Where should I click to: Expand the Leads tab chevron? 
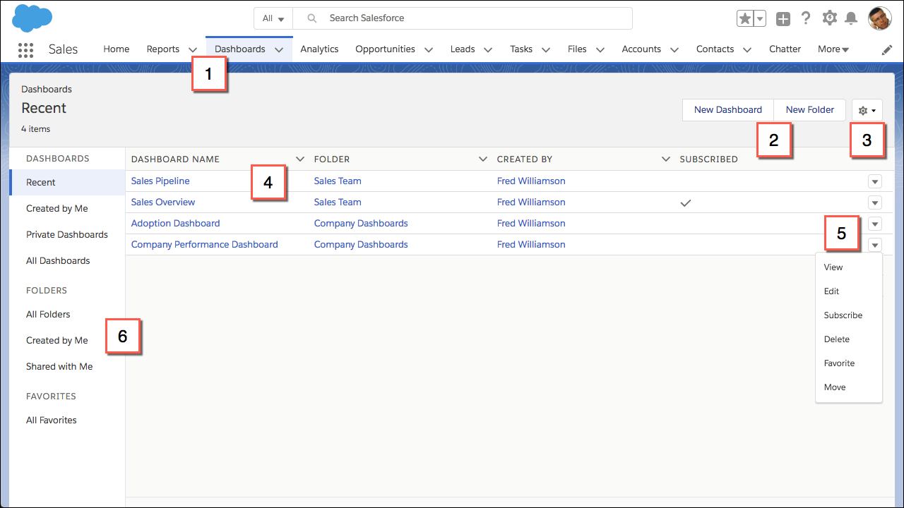point(488,50)
